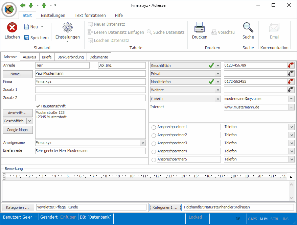Open the Start ribbon tab
This screenshot has width=297, height=225.
[27, 15]
